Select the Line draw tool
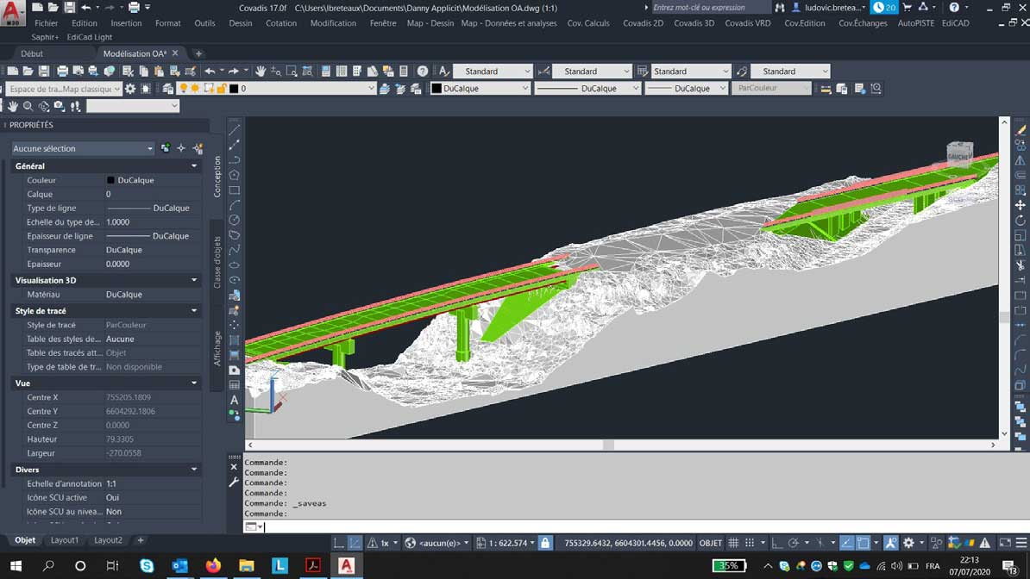Viewport: 1030px width, 579px height. 234,130
